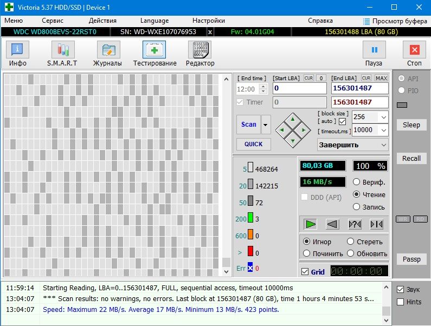431x326 pixels.
Task: Click the Passp button
Action: click(x=411, y=259)
